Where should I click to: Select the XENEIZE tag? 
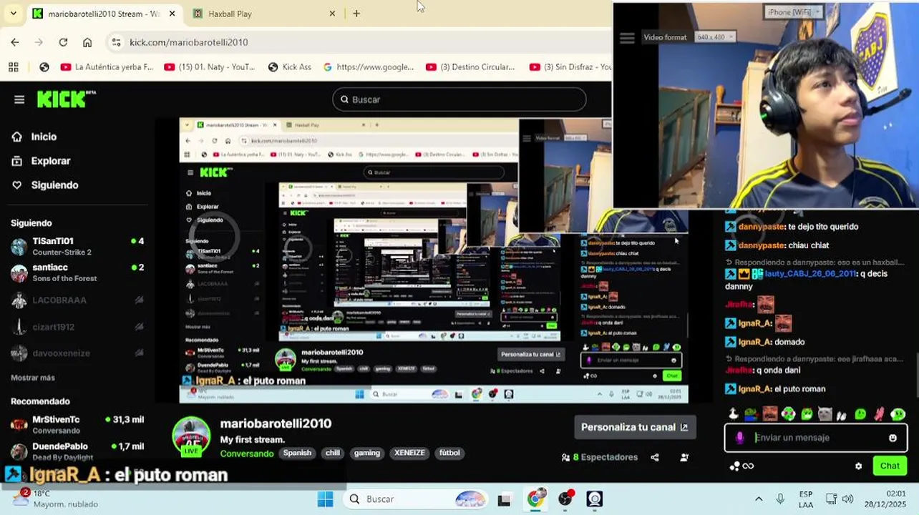tap(409, 453)
